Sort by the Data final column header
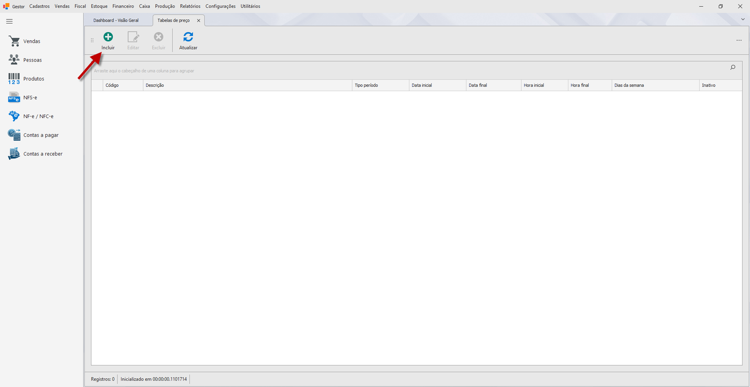750x387 pixels. [494, 85]
